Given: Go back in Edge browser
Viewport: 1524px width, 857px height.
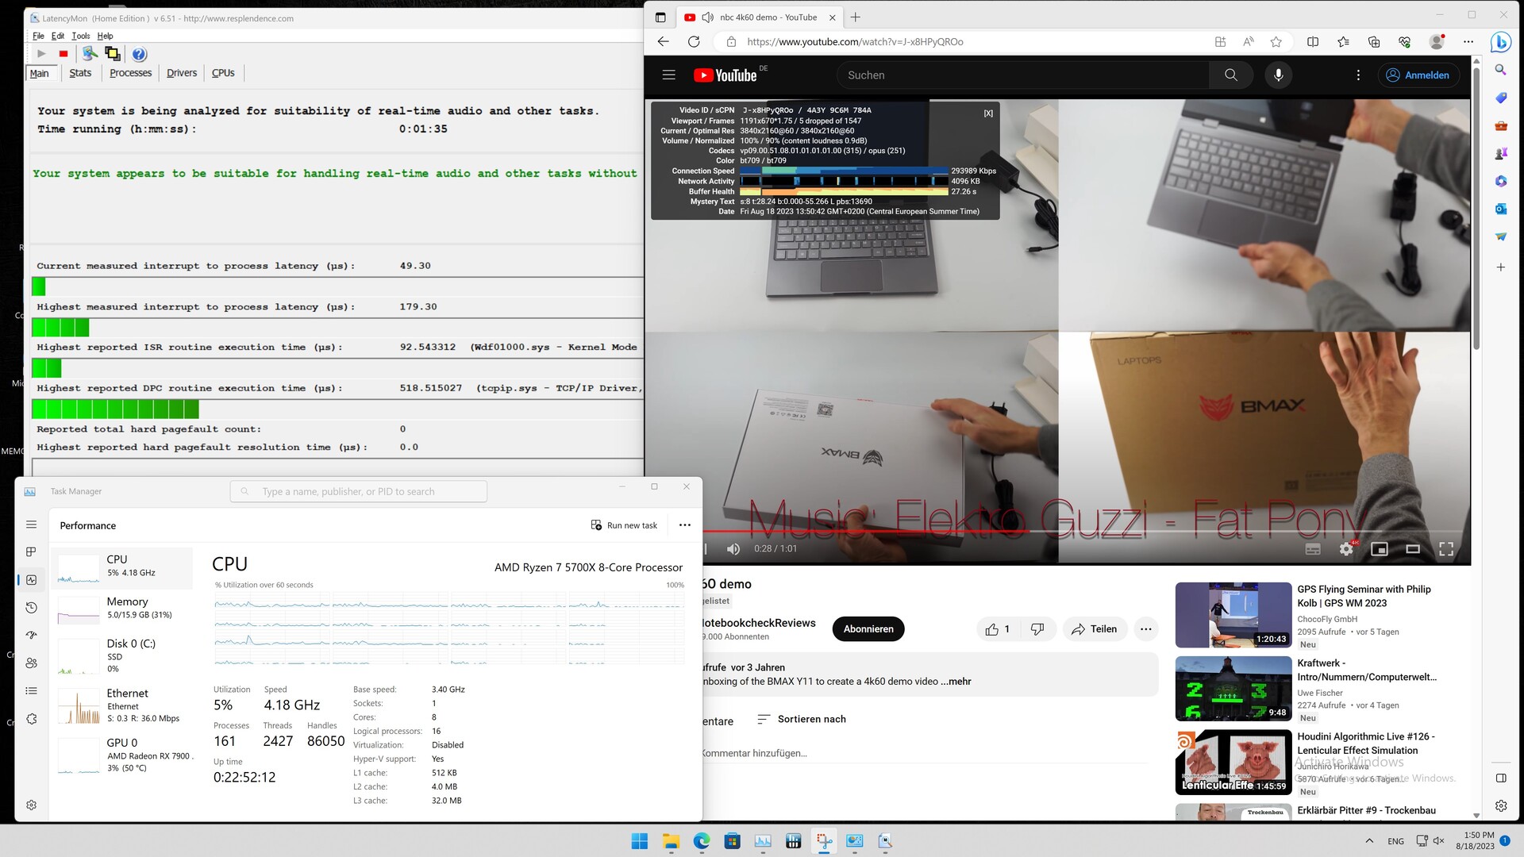Looking at the screenshot, I should click(664, 42).
